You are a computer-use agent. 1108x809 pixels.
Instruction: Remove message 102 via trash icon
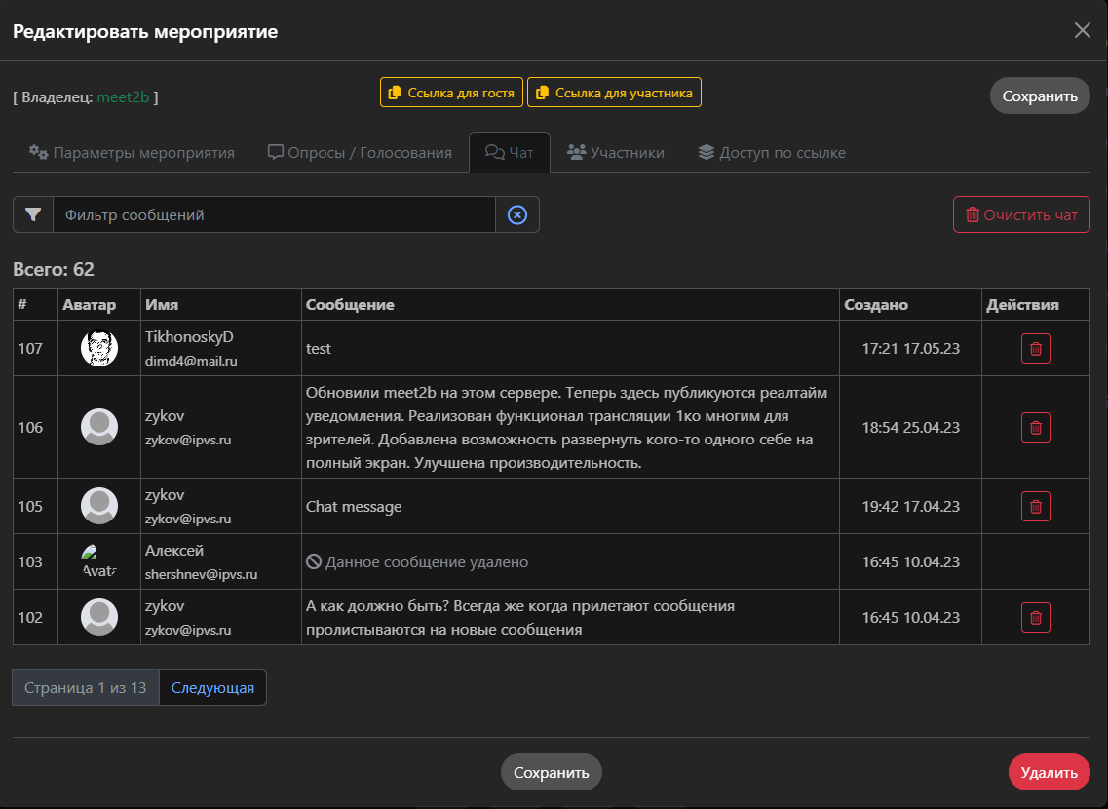[x=1035, y=617]
